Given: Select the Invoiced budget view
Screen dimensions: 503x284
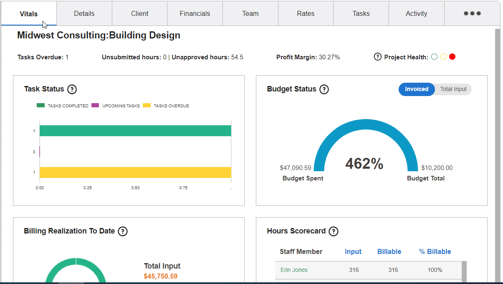Looking at the screenshot, I should click(416, 89).
